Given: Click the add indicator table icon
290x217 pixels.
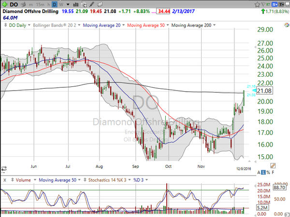Looking at the screenshot, I should pyautogui.click(x=84, y=4).
